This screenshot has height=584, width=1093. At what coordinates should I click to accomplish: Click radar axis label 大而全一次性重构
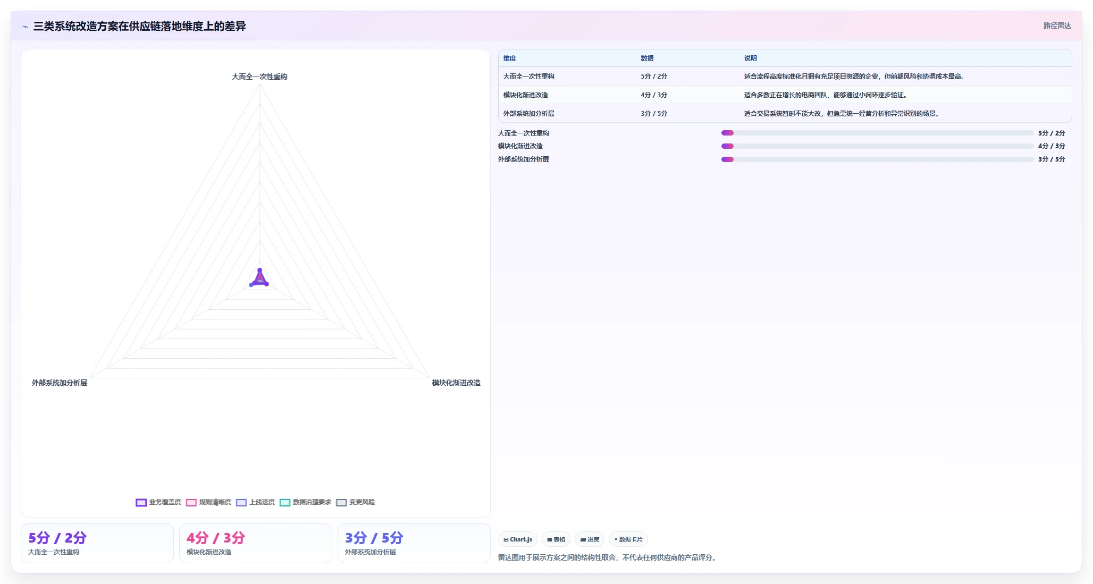259,77
